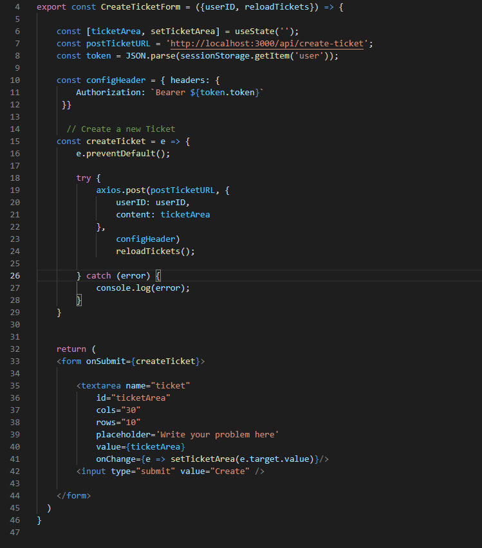Click the 'input' tag on line 42

coord(93,471)
